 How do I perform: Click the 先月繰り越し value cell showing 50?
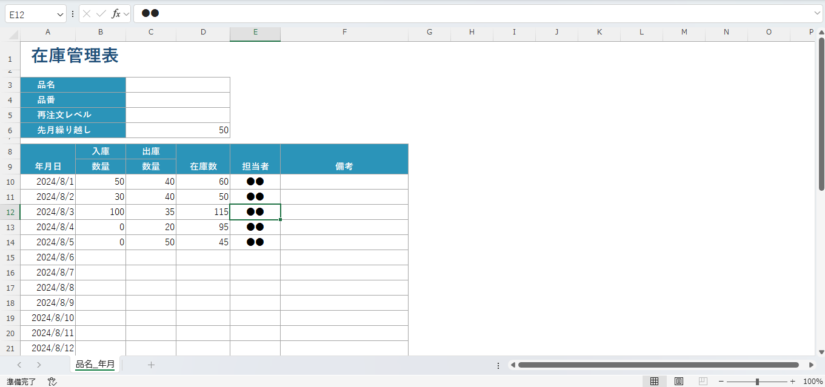coord(178,130)
